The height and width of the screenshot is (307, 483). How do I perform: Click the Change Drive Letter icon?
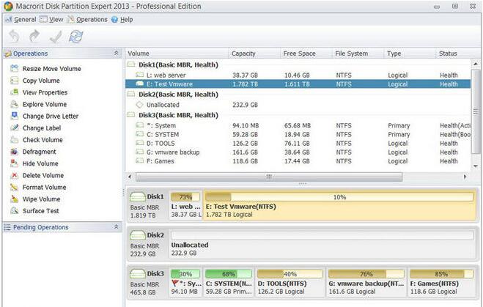pyautogui.click(x=14, y=116)
